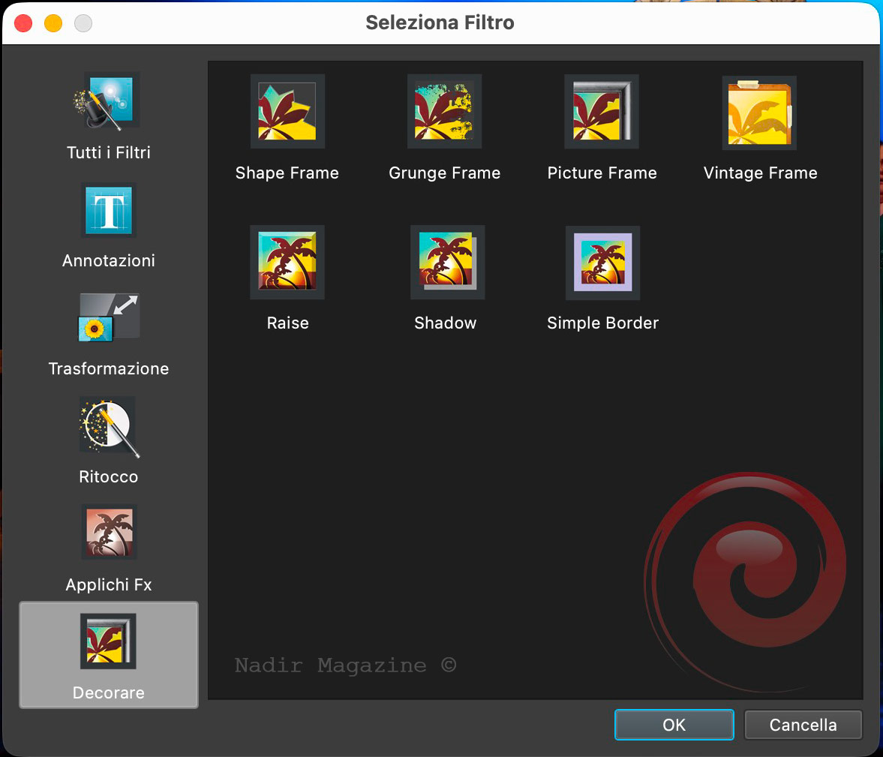Viewport: 883px width, 757px height.
Task: Click the Vintage Frame text label
Action: pos(760,173)
